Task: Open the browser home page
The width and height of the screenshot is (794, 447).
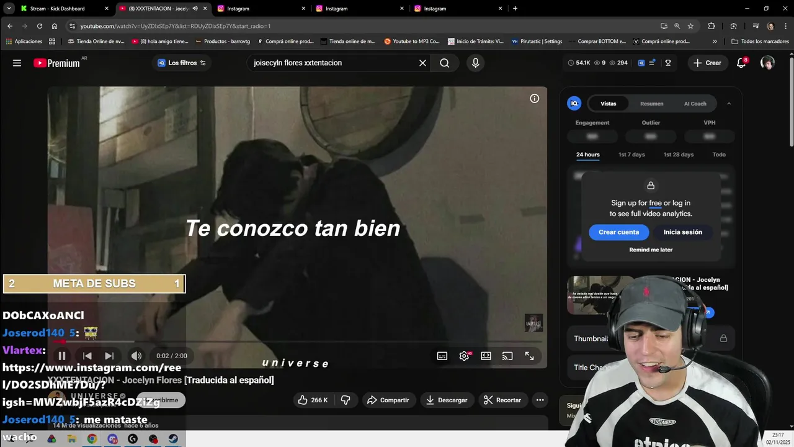Action: tap(55, 26)
